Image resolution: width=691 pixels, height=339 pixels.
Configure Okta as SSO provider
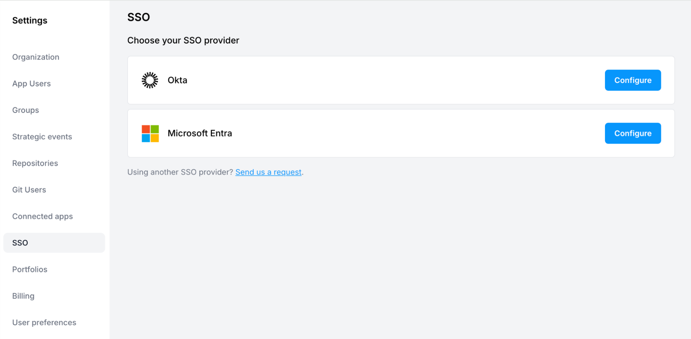(x=633, y=80)
